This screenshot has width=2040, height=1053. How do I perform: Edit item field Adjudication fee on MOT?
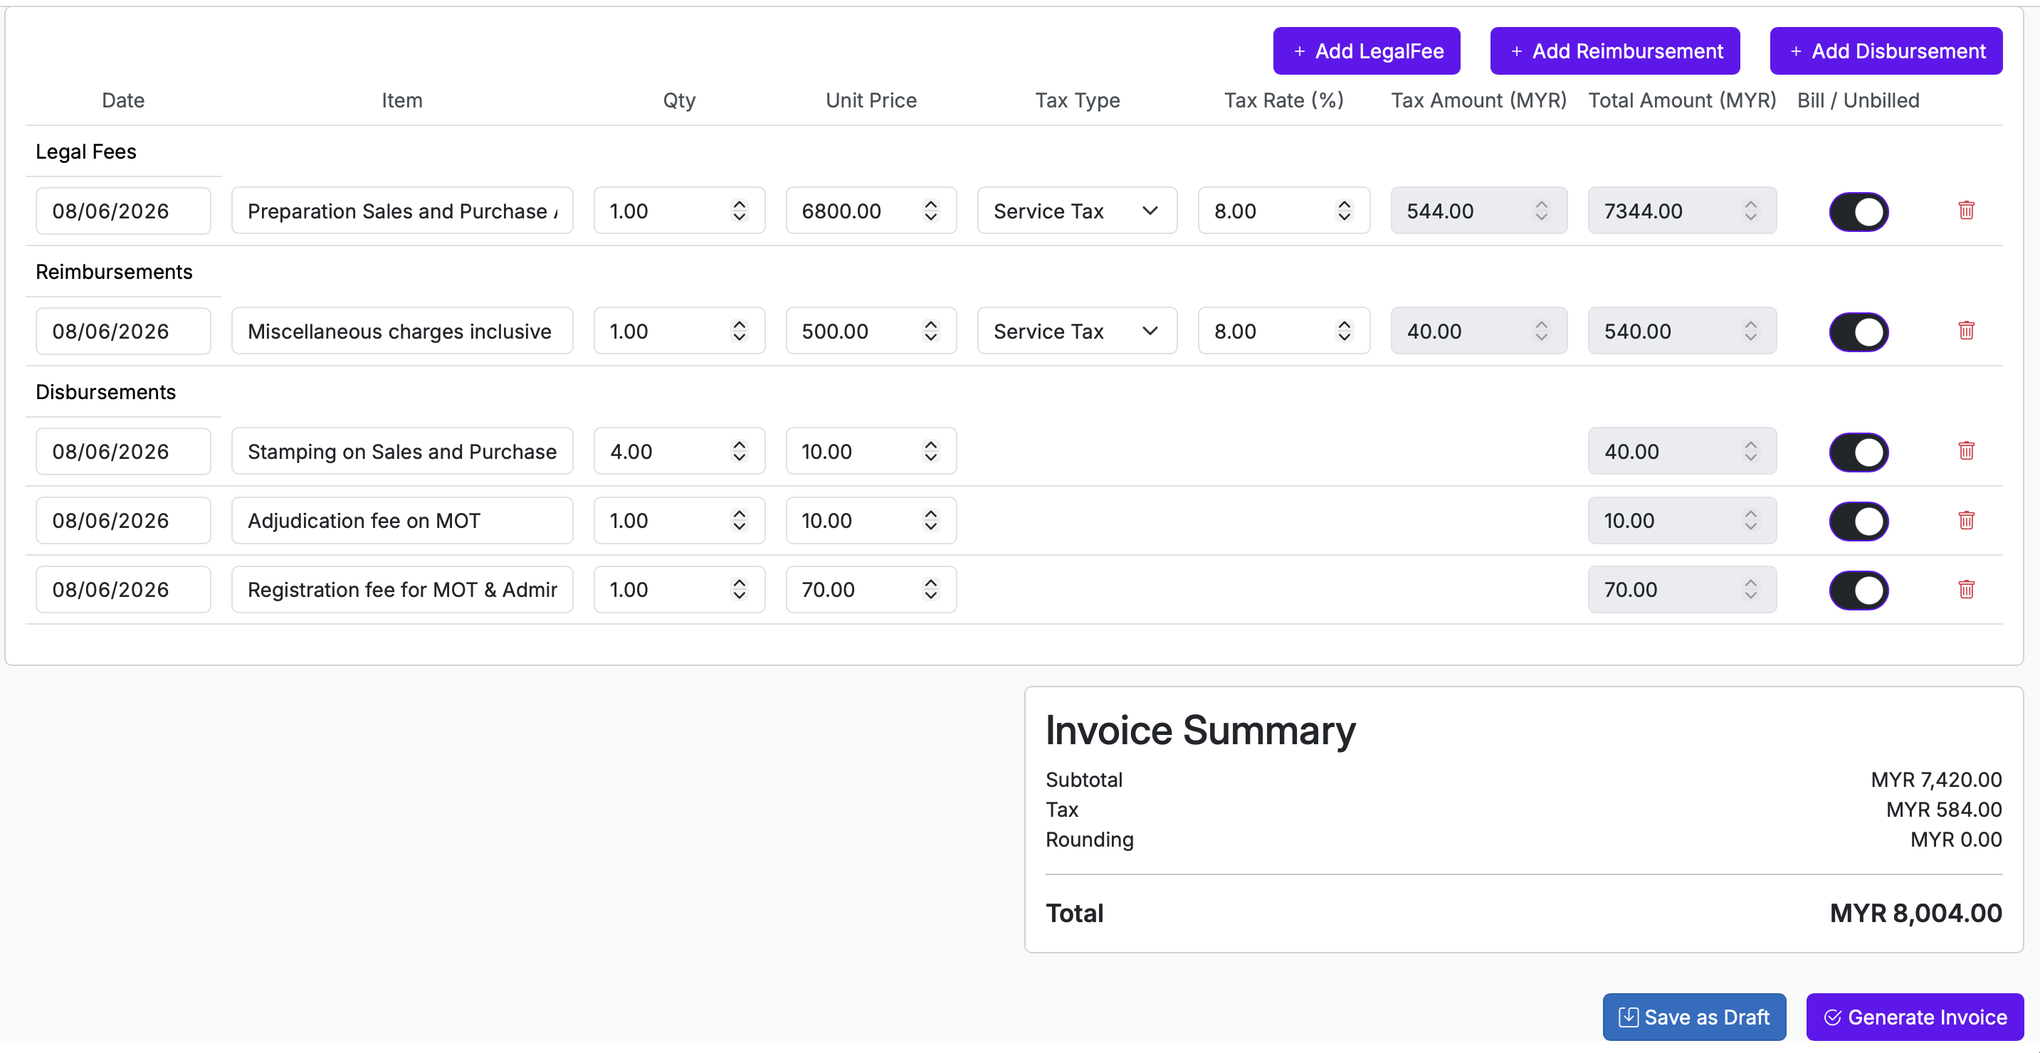[x=401, y=520]
